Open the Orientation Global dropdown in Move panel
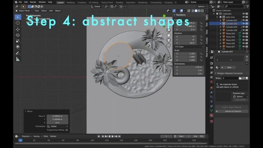The height and width of the screenshot is (148, 263). 58,126
